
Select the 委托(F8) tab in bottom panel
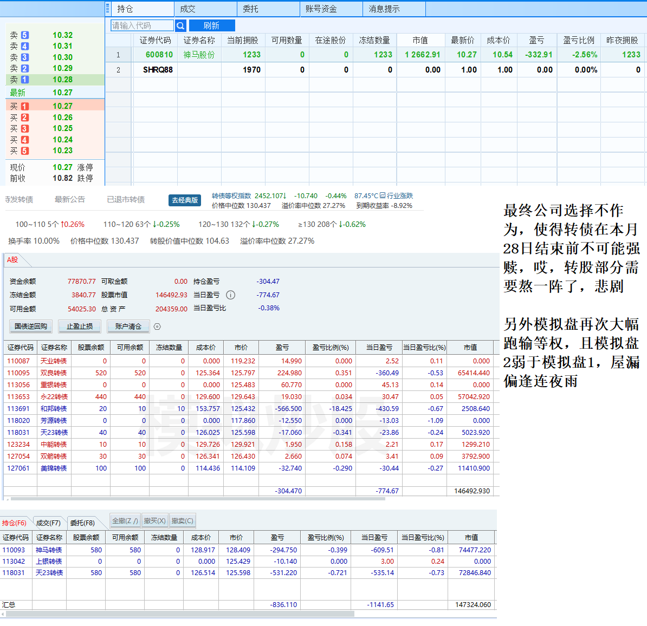tap(82, 523)
